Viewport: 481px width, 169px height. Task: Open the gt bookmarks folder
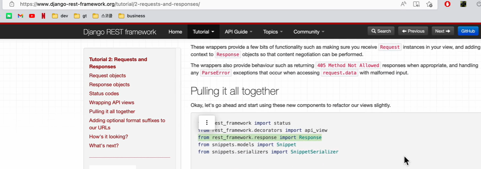(80, 16)
